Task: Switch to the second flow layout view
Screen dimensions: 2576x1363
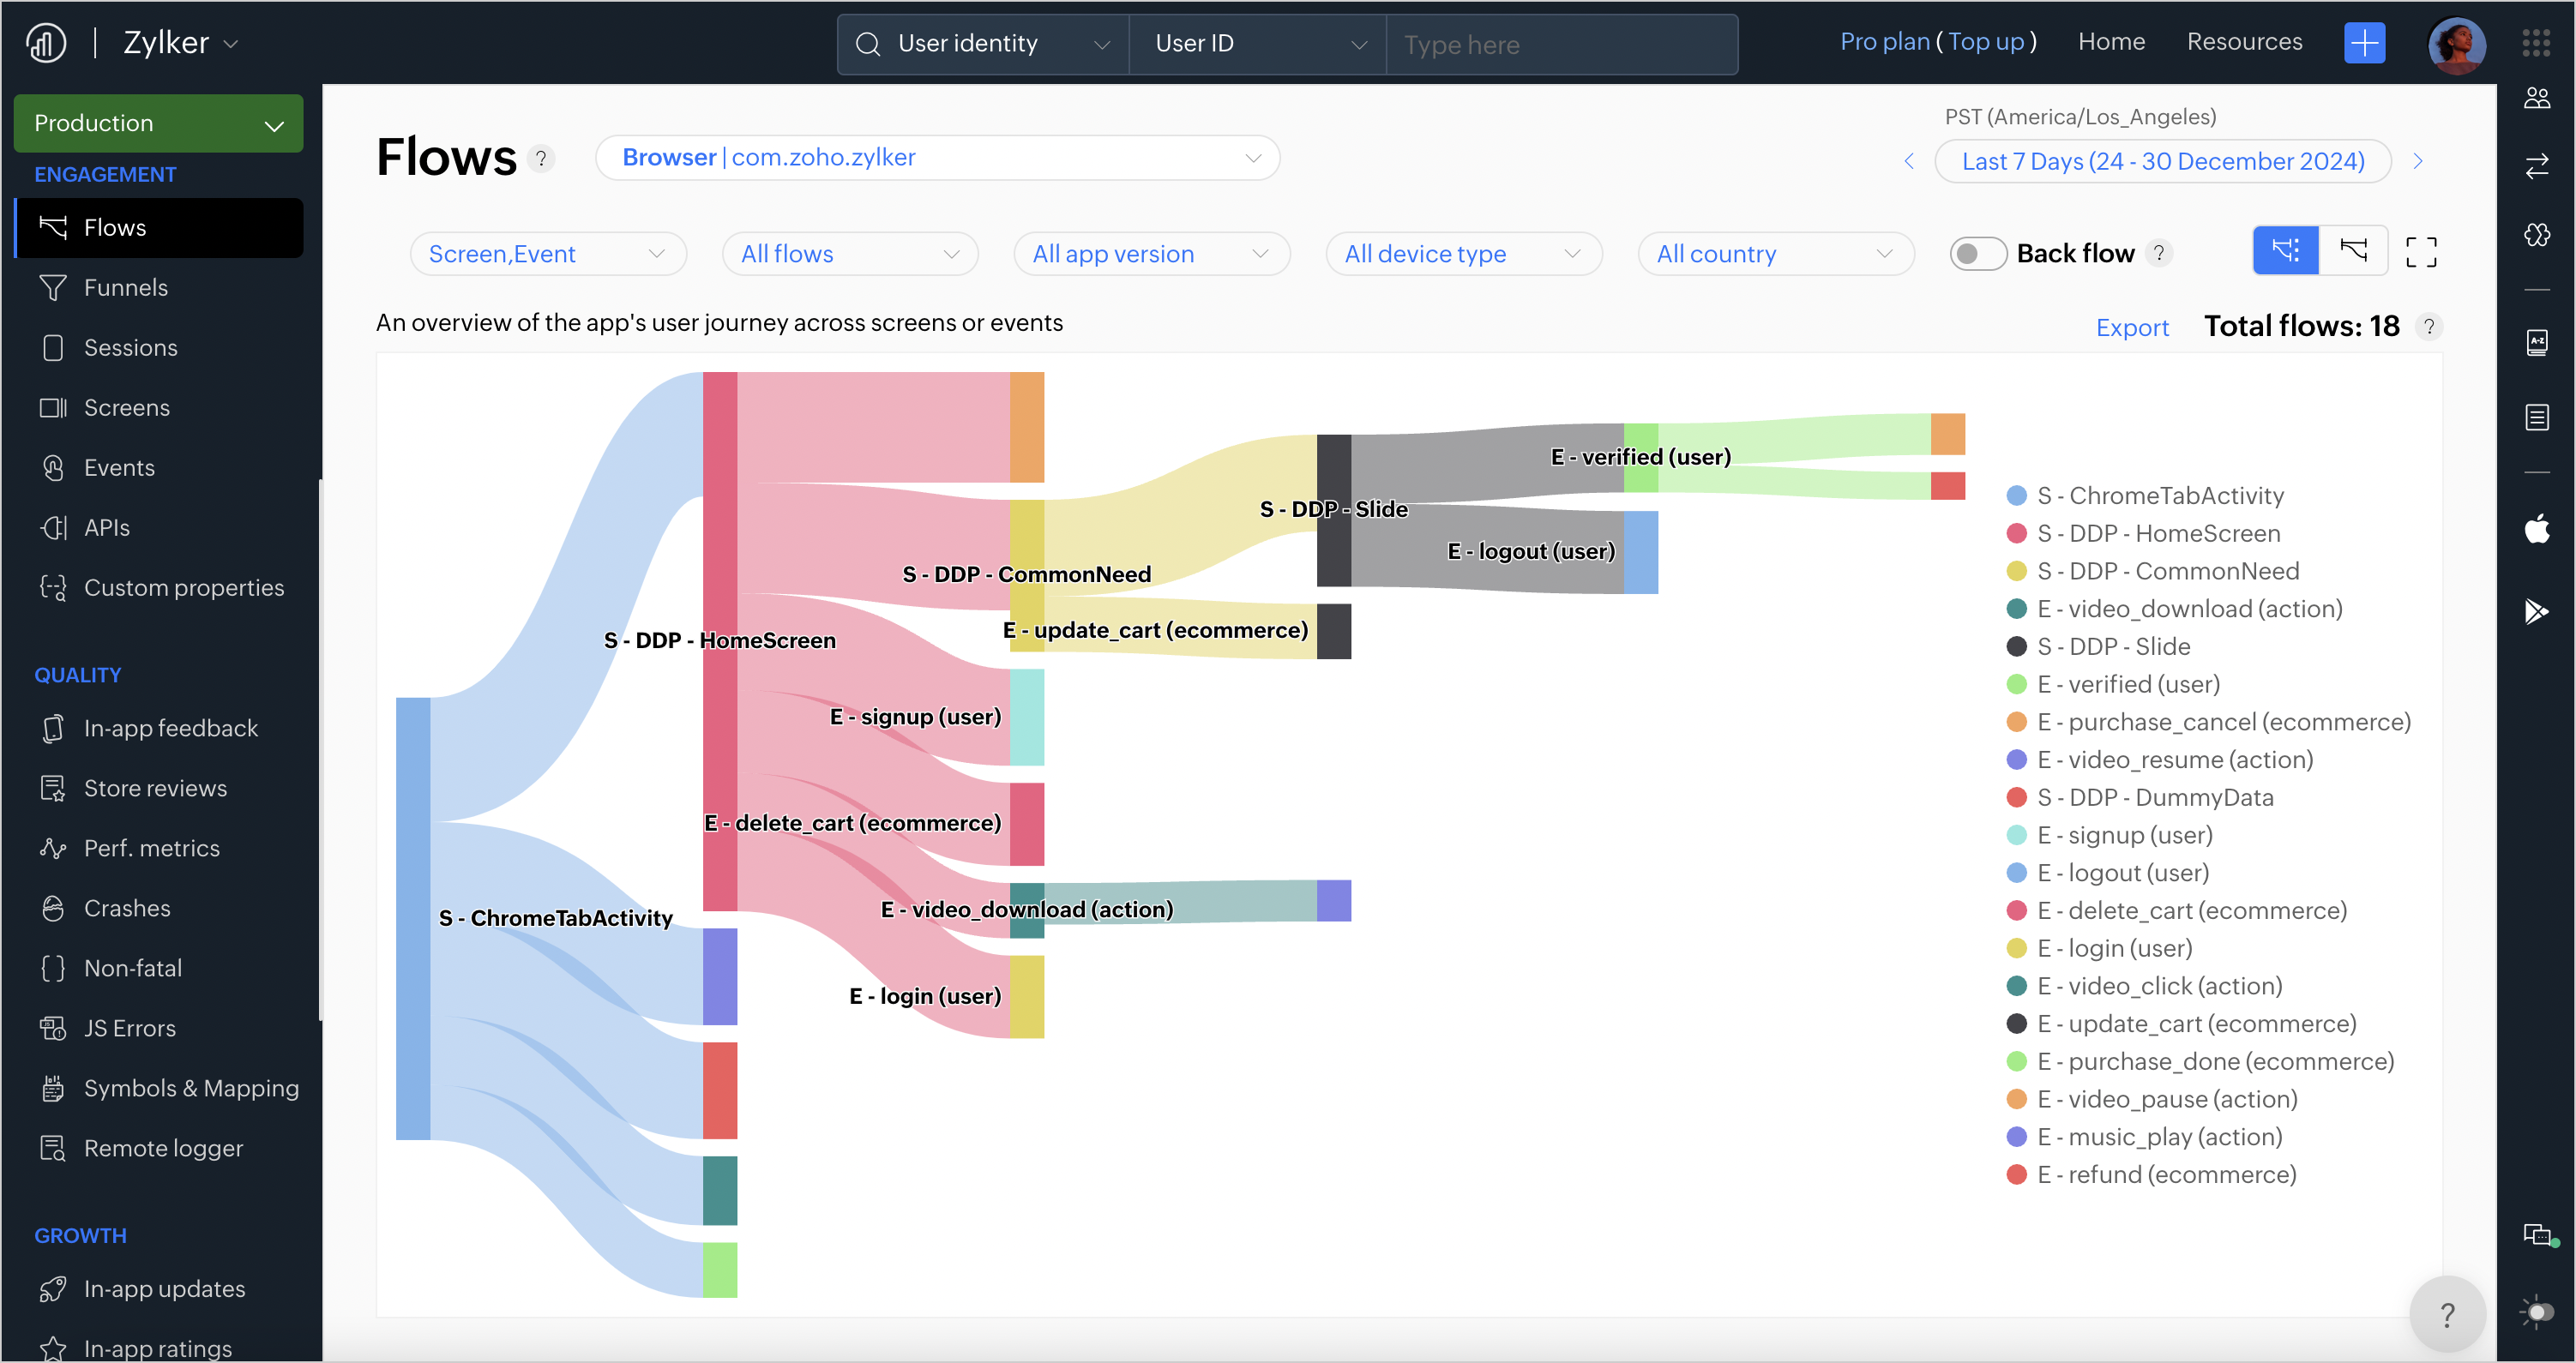Action: 2353,250
